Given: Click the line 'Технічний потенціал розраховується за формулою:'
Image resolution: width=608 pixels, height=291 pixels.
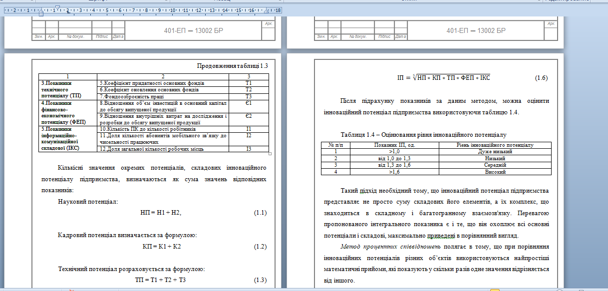Looking at the screenshot, I should click(132, 269).
